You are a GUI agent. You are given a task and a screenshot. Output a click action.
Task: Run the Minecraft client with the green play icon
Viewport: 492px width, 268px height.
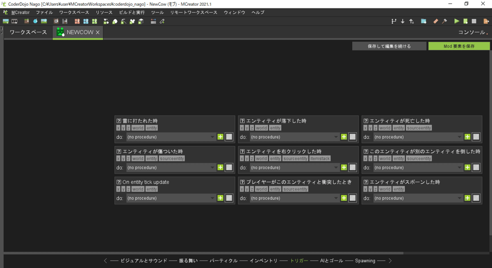point(457,21)
